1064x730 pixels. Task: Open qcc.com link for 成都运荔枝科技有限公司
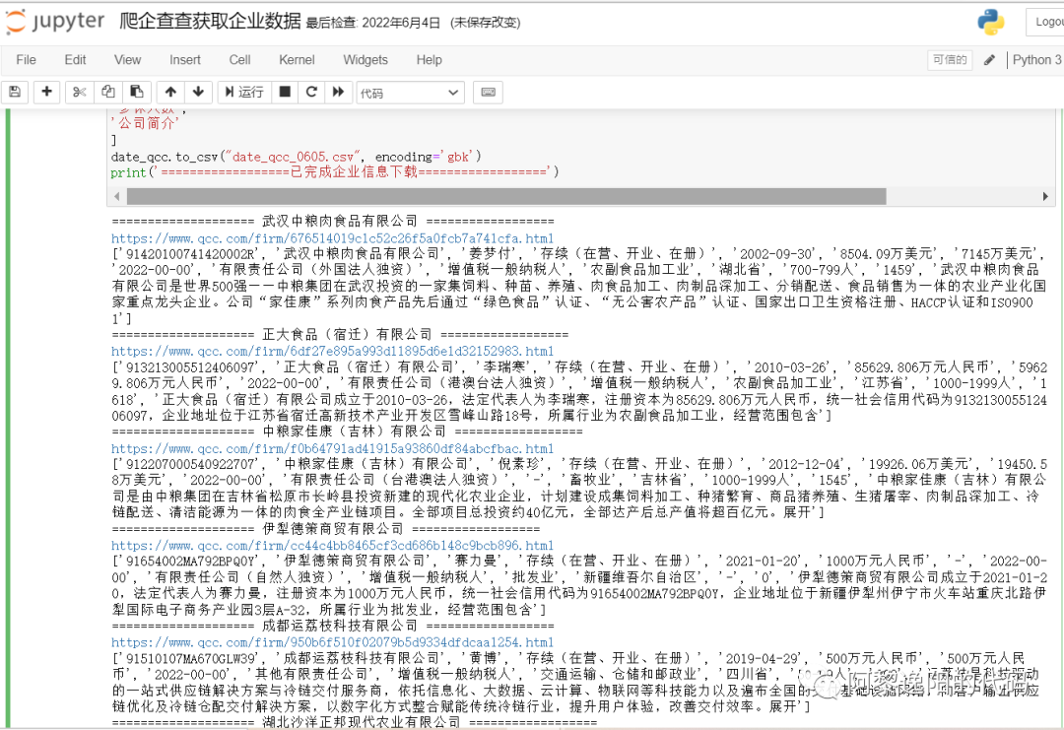click(x=333, y=641)
